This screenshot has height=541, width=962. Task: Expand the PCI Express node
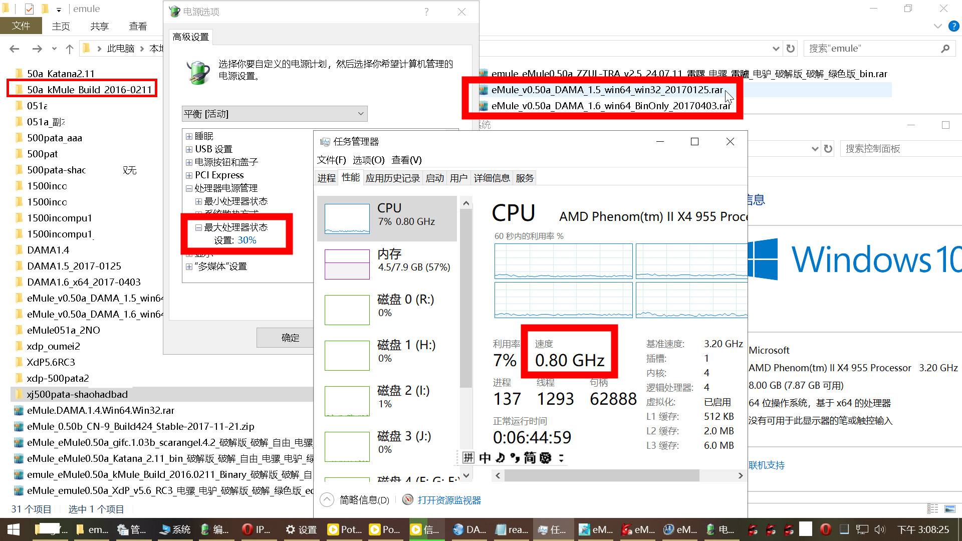pyautogui.click(x=189, y=175)
